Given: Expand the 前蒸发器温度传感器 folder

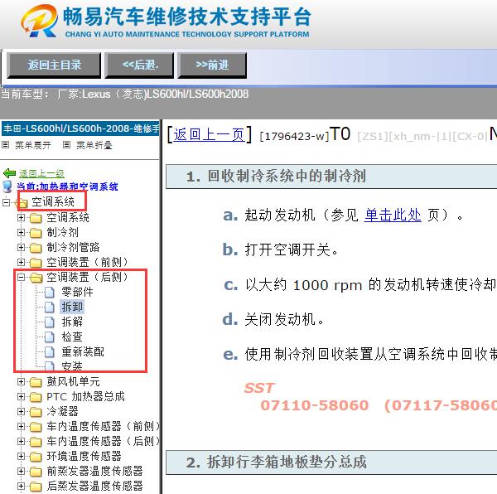Looking at the screenshot, I should click(21, 471).
